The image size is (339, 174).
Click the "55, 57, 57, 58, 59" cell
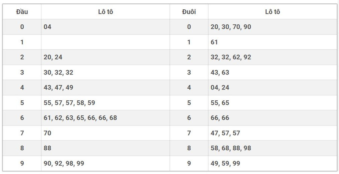pyautogui.click(x=69, y=103)
